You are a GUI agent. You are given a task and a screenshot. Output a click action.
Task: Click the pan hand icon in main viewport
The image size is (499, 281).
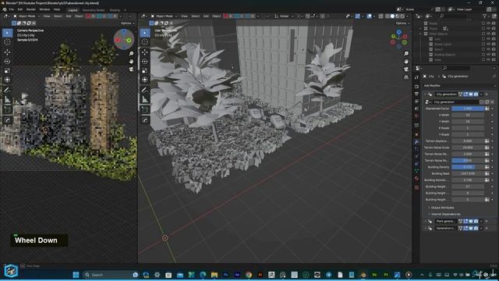pos(406,61)
